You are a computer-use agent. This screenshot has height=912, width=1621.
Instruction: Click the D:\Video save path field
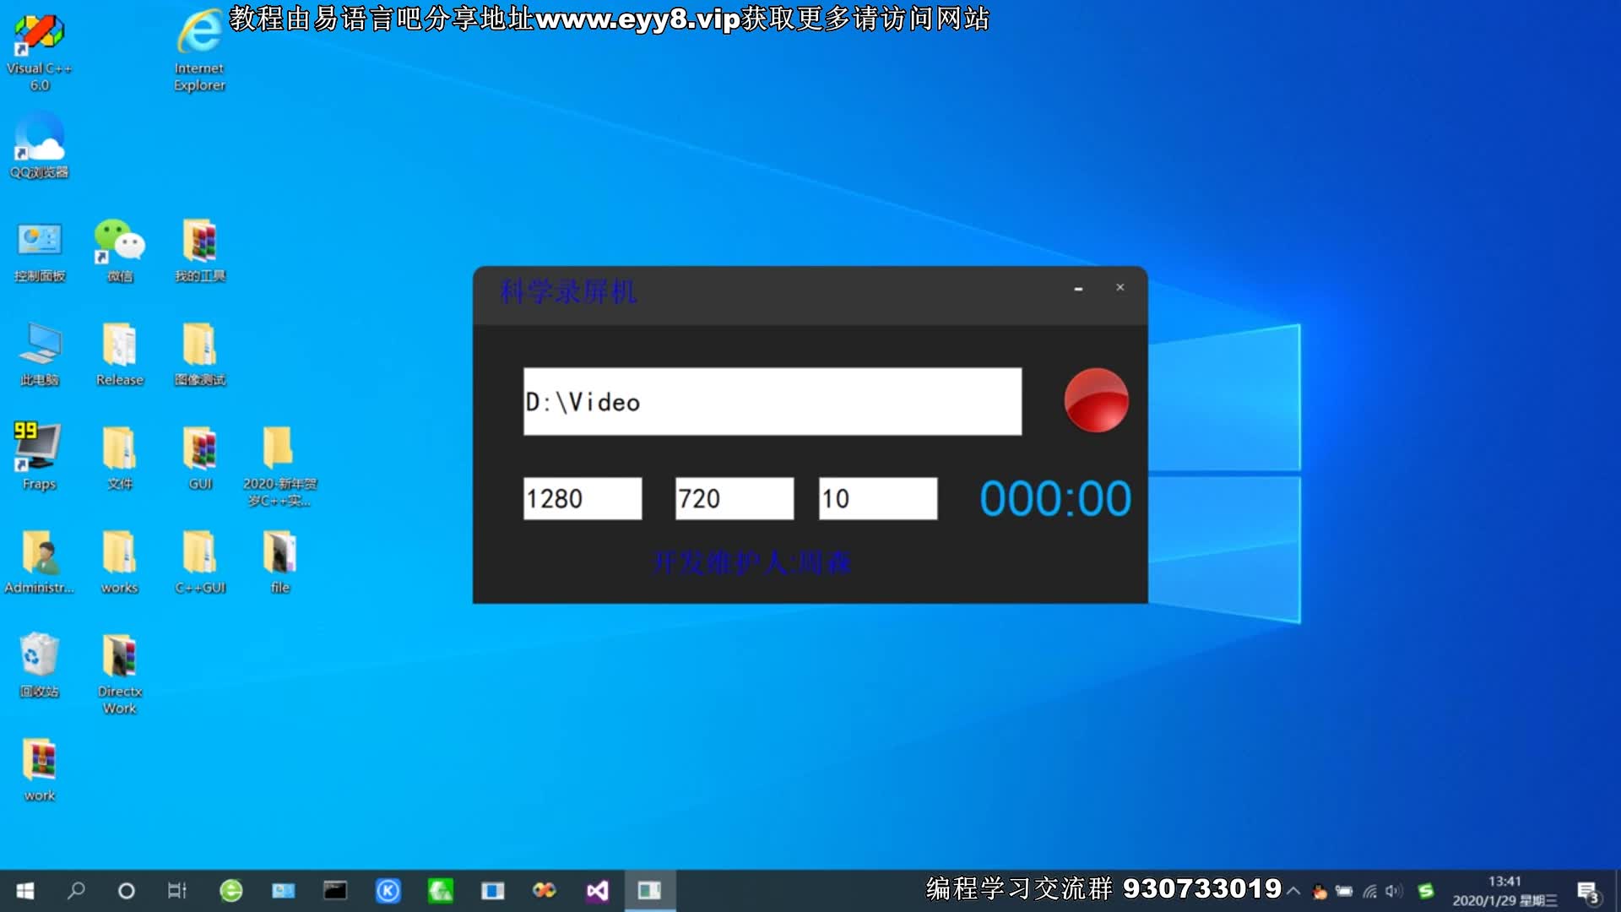772,402
